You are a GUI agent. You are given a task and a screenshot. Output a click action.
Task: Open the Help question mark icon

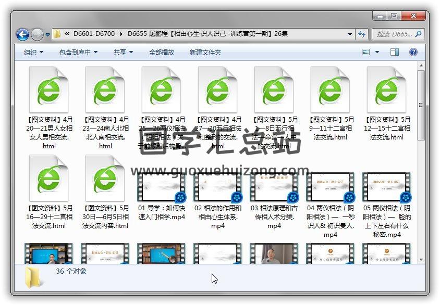pos(413,52)
